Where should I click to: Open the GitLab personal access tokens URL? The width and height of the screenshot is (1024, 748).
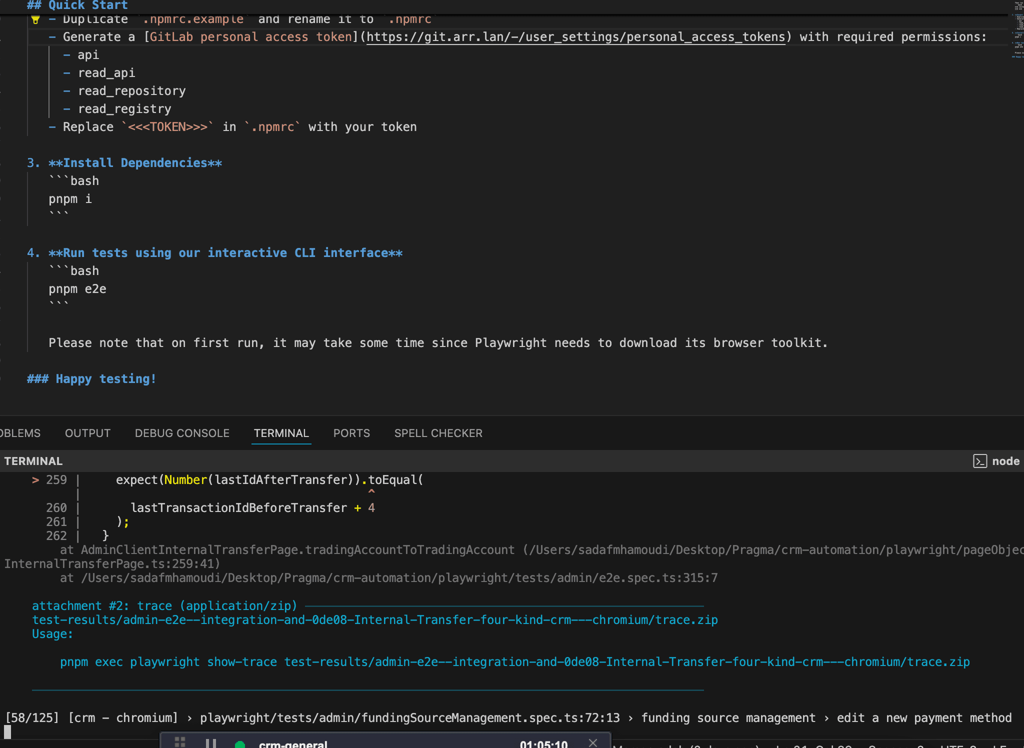click(x=576, y=37)
